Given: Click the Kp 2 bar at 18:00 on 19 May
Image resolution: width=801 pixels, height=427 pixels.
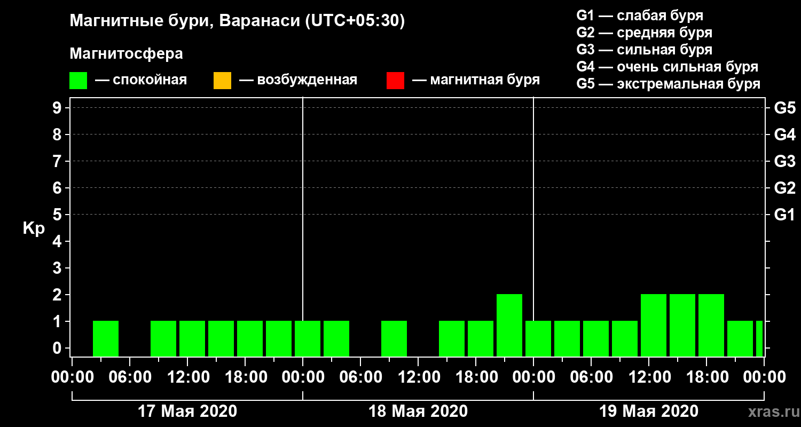Looking at the screenshot, I should click(x=711, y=325).
